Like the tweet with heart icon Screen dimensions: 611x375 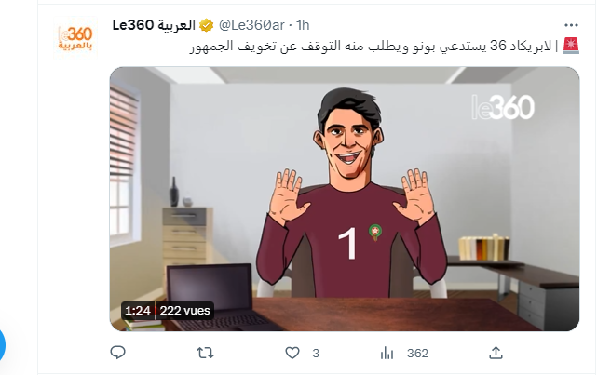coord(292,353)
